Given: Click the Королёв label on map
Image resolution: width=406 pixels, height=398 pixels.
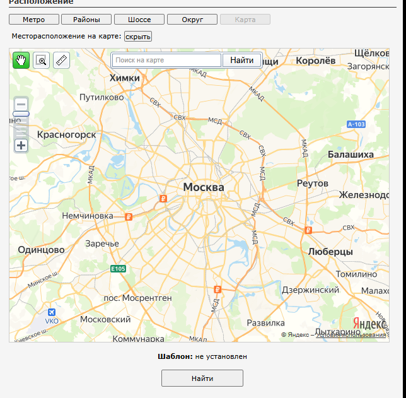Looking at the screenshot, I should 316,61.
